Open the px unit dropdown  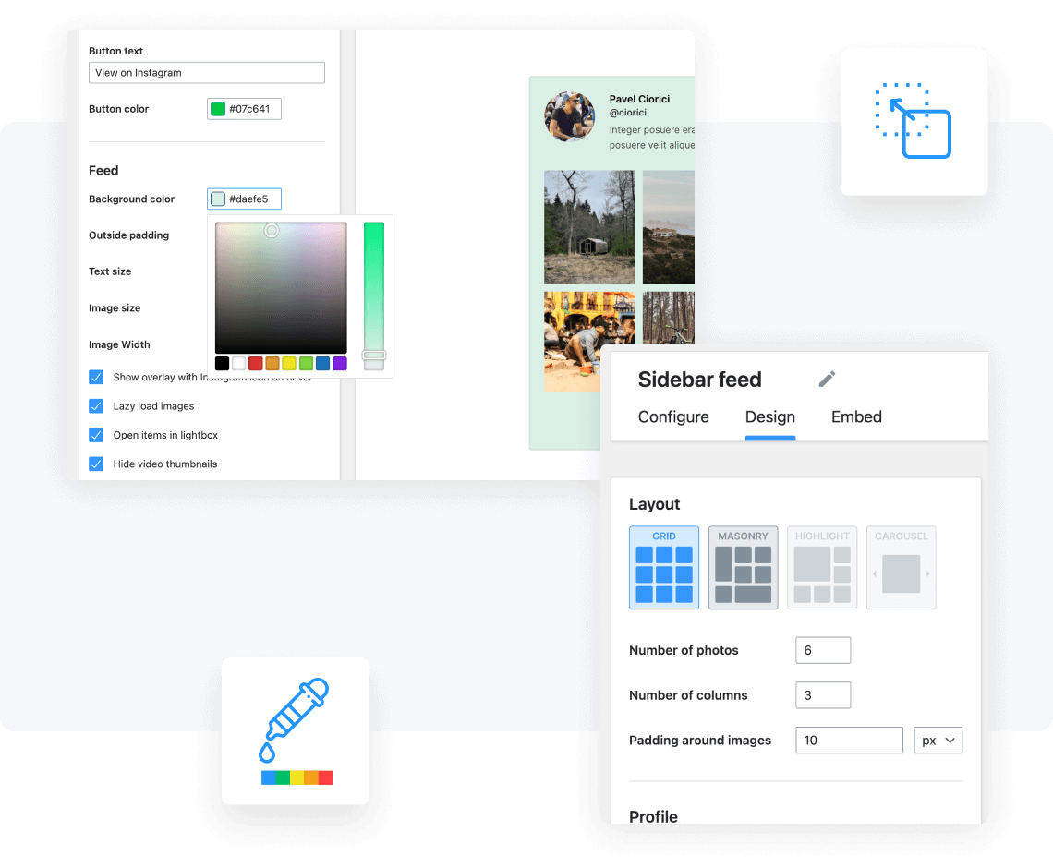coord(938,740)
